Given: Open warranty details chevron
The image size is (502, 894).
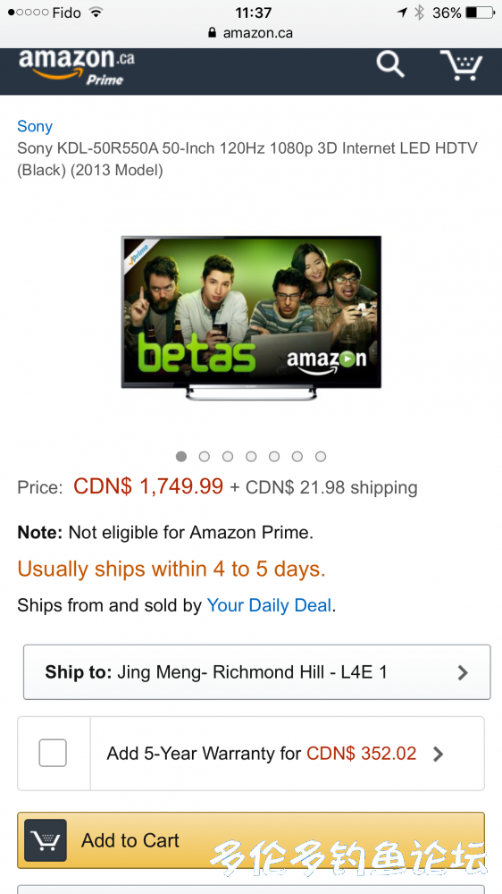Looking at the screenshot, I should click(x=438, y=754).
